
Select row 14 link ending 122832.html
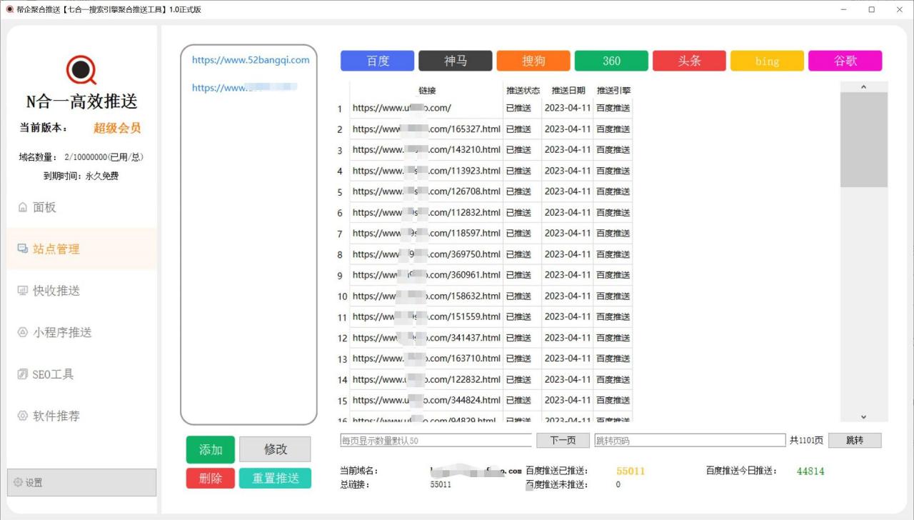click(426, 379)
